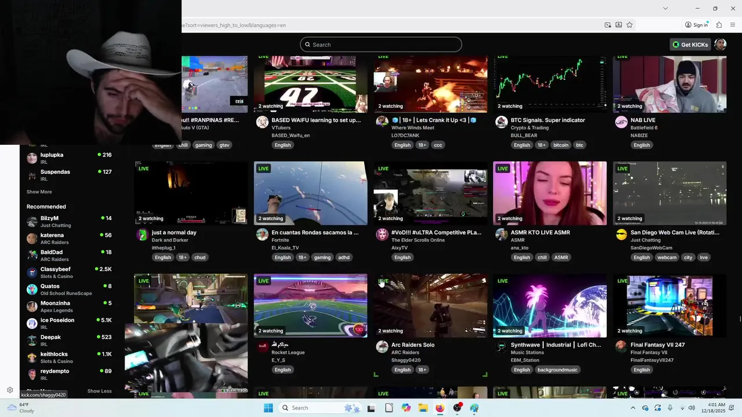Open Task View in taskbar
Screen dimensions: 742x417
pos(371,408)
